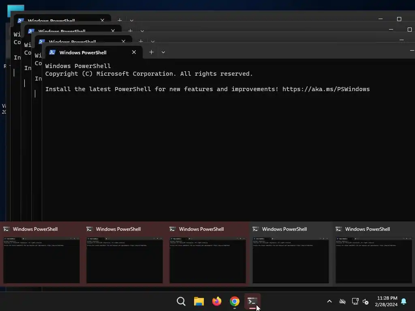
Task: Open the OneDrive cloud tray icon
Action: (x=342, y=301)
